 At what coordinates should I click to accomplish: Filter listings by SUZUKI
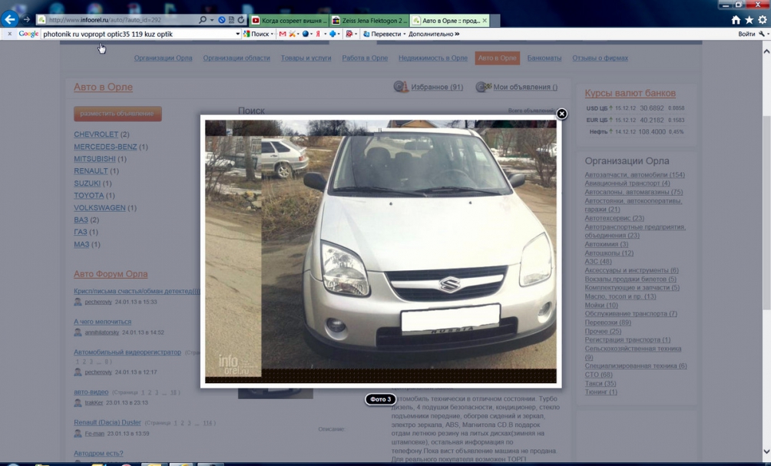pyautogui.click(x=87, y=183)
